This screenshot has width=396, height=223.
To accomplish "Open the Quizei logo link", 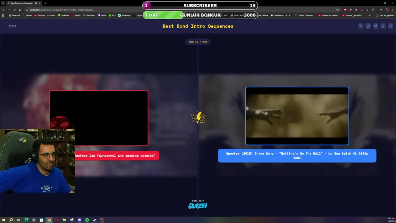I will [x=198, y=205].
